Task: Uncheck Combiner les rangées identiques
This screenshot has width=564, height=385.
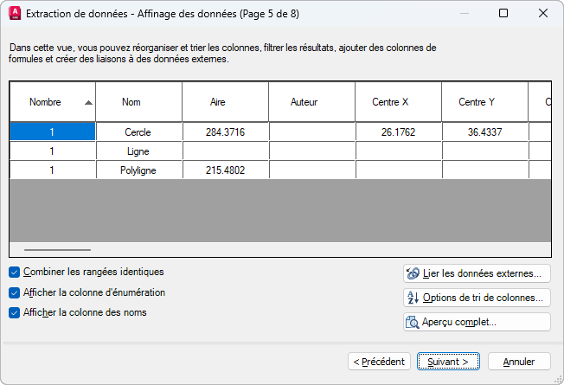Action: (x=14, y=273)
